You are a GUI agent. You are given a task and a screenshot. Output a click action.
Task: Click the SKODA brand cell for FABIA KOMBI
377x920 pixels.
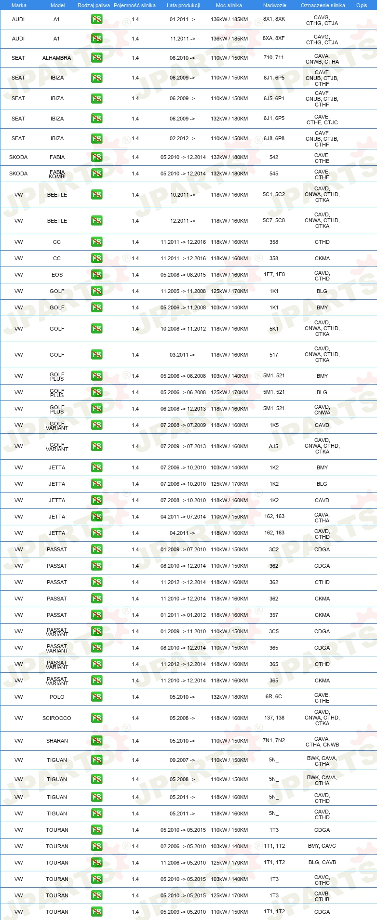coord(18,173)
